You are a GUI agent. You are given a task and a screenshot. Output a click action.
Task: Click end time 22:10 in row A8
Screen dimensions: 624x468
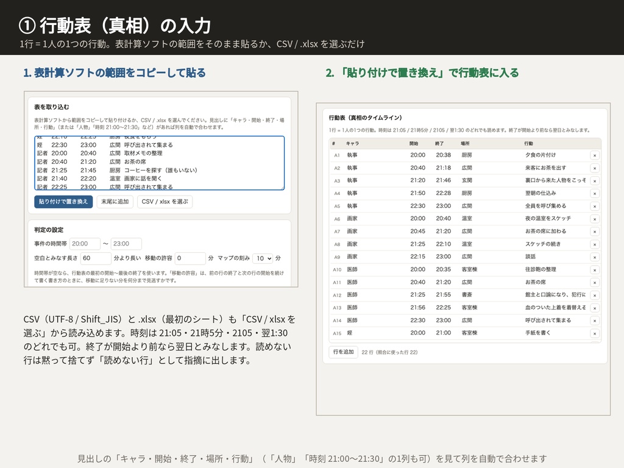pyautogui.click(x=444, y=244)
